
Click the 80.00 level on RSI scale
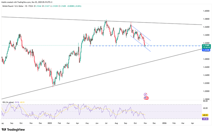tap(206, 101)
